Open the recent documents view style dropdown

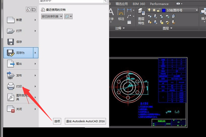coord(68,17)
